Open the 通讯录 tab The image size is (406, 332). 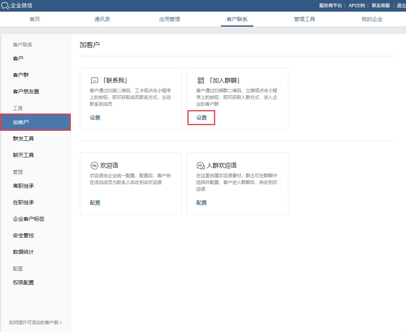click(x=102, y=19)
